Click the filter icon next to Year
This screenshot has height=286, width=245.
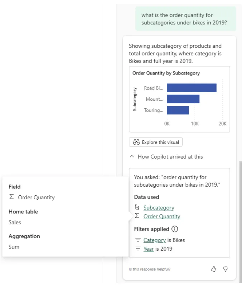[137, 249]
